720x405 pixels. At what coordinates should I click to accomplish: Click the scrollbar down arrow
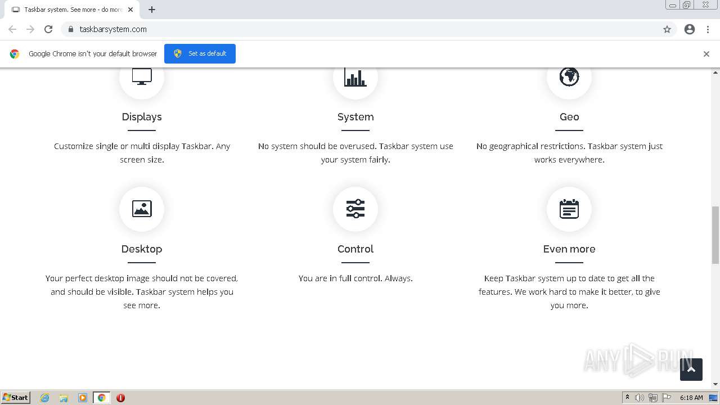[715, 384]
